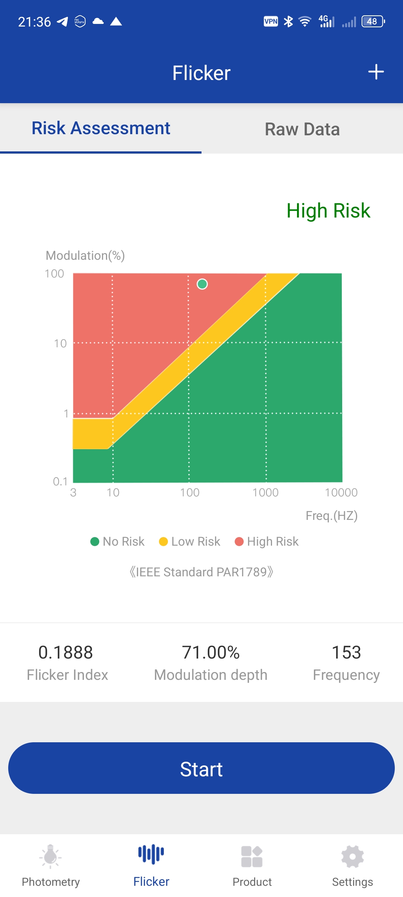Viewport: 403px width, 897px height.
Task: Tap the Low Risk legend swatch
Action: tap(163, 542)
